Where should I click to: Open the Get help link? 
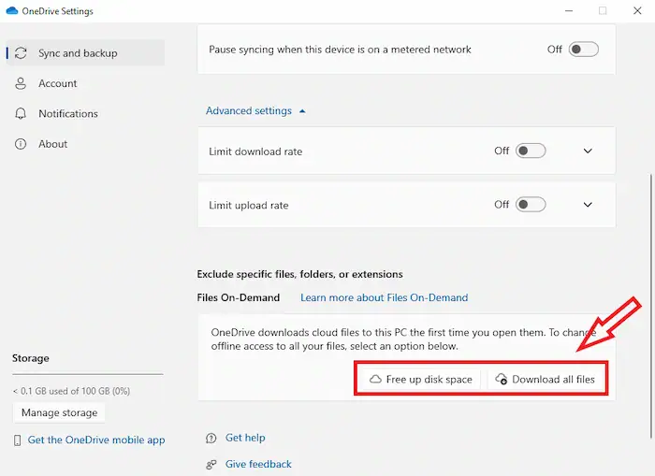245,438
